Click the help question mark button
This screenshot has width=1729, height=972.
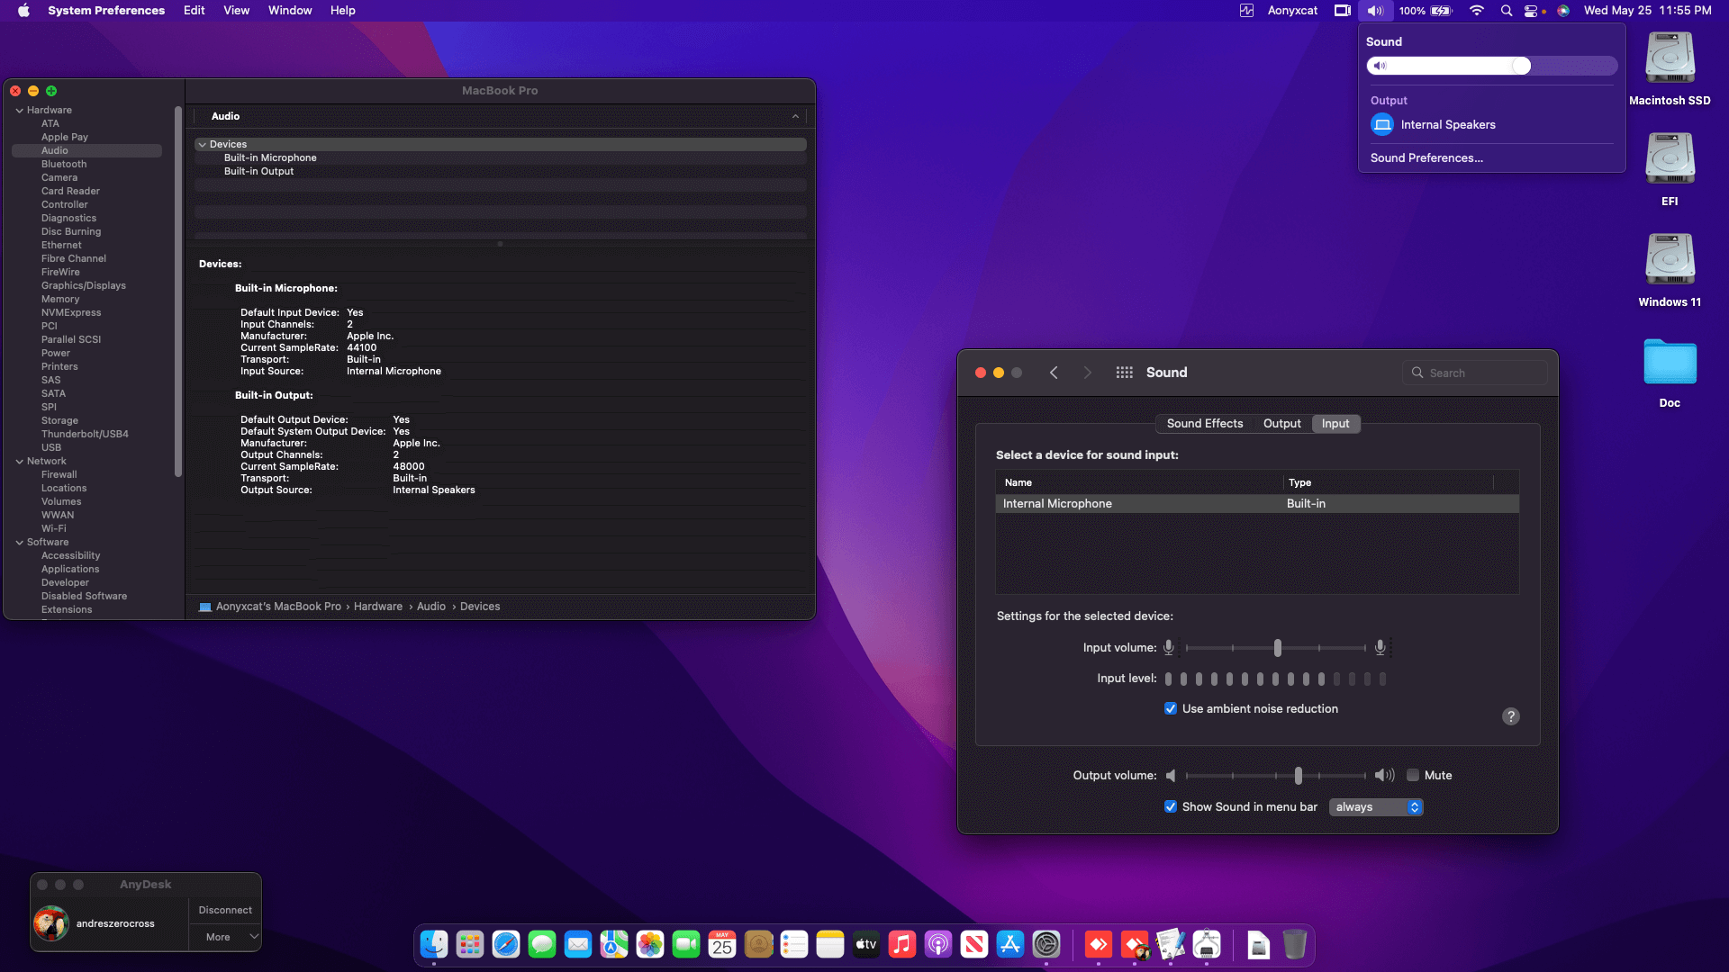tap(1511, 716)
